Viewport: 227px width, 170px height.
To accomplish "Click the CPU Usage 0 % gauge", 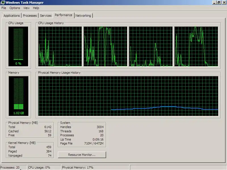I will [x=18, y=46].
